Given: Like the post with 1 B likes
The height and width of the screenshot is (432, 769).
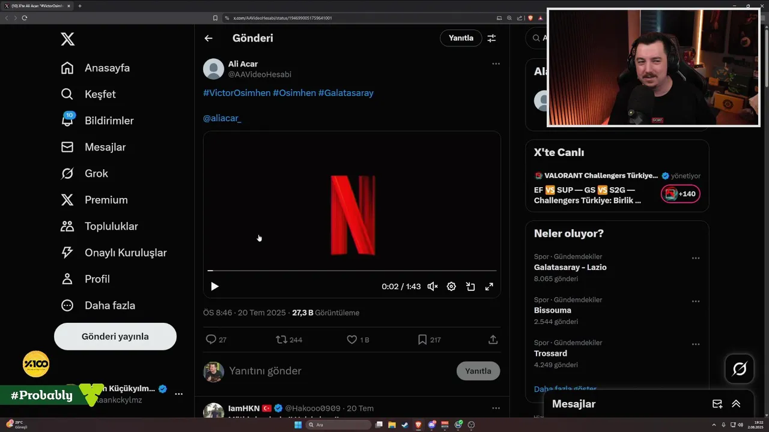Looking at the screenshot, I should pyautogui.click(x=358, y=340).
